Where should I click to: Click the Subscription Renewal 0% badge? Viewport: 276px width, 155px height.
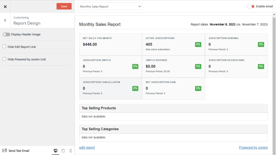(261, 44)
